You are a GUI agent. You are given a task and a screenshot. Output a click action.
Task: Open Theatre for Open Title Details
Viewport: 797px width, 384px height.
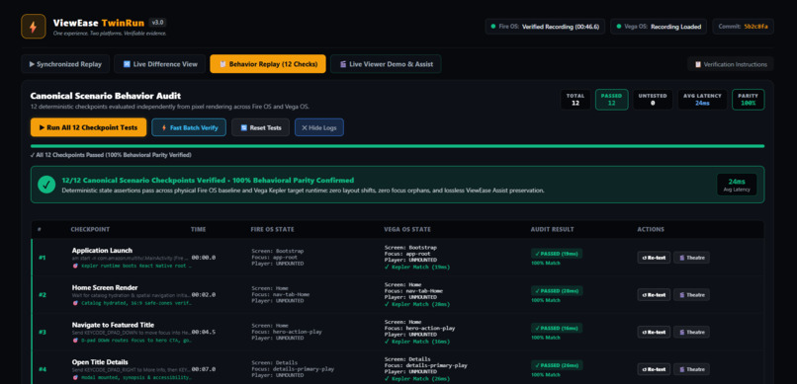(692, 369)
